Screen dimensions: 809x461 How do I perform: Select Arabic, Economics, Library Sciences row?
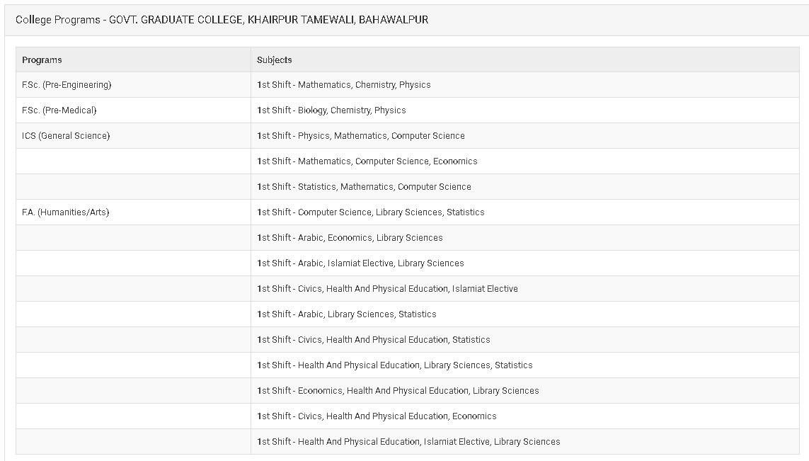tap(525, 237)
